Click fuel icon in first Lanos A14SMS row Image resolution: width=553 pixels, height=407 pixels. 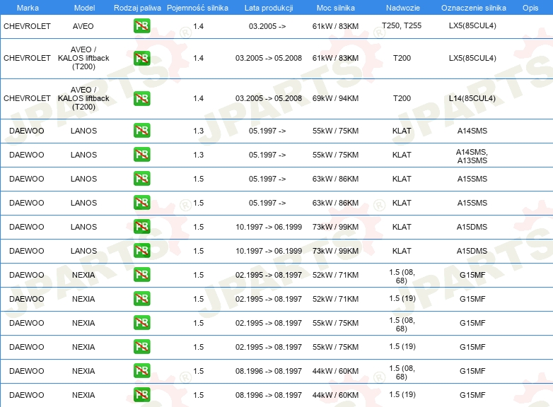tap(141, 131)
